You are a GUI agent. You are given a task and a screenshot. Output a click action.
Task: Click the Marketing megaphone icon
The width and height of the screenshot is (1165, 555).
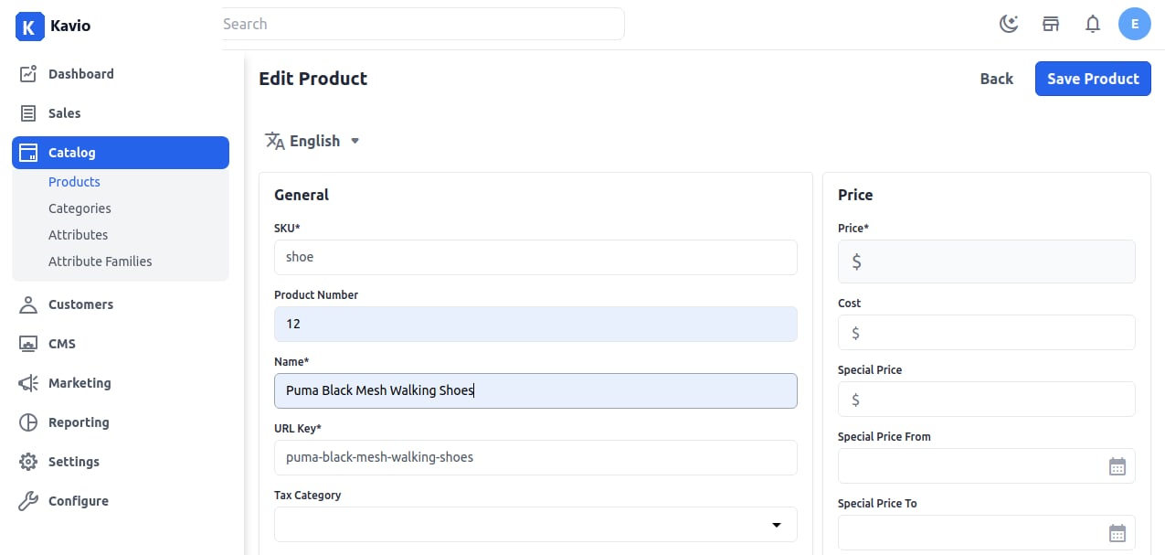coord(29,383)
